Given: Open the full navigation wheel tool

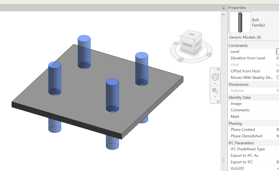Looking at the screenshot, I should pos(215,77).
